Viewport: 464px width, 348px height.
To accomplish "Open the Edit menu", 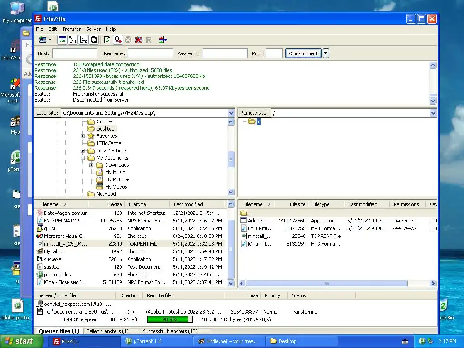I will tap(53, 29).
